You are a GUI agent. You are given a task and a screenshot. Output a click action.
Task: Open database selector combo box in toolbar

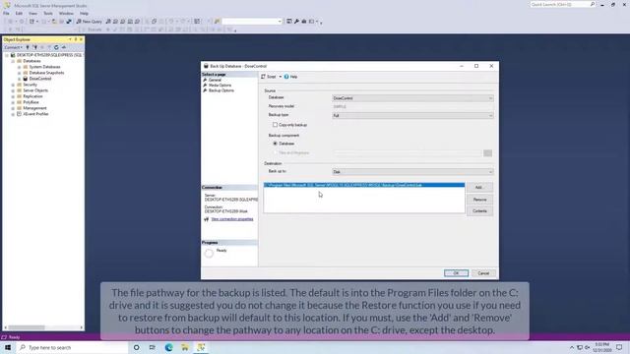[252, 22]
